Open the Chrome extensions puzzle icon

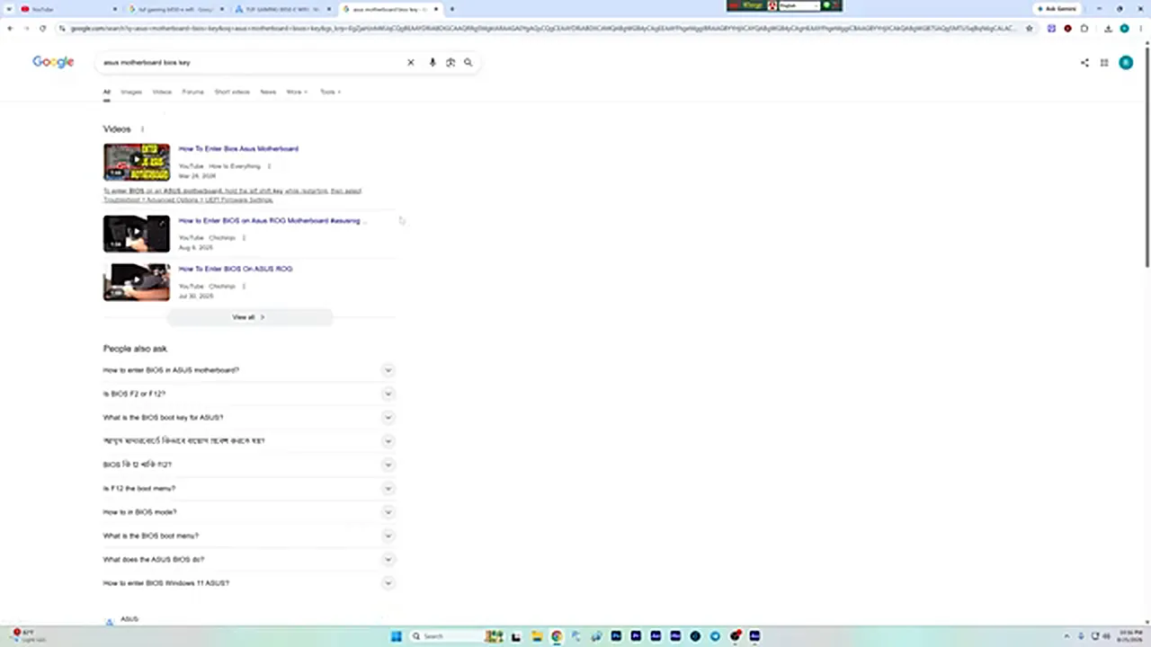click(x=1084, y=29)
